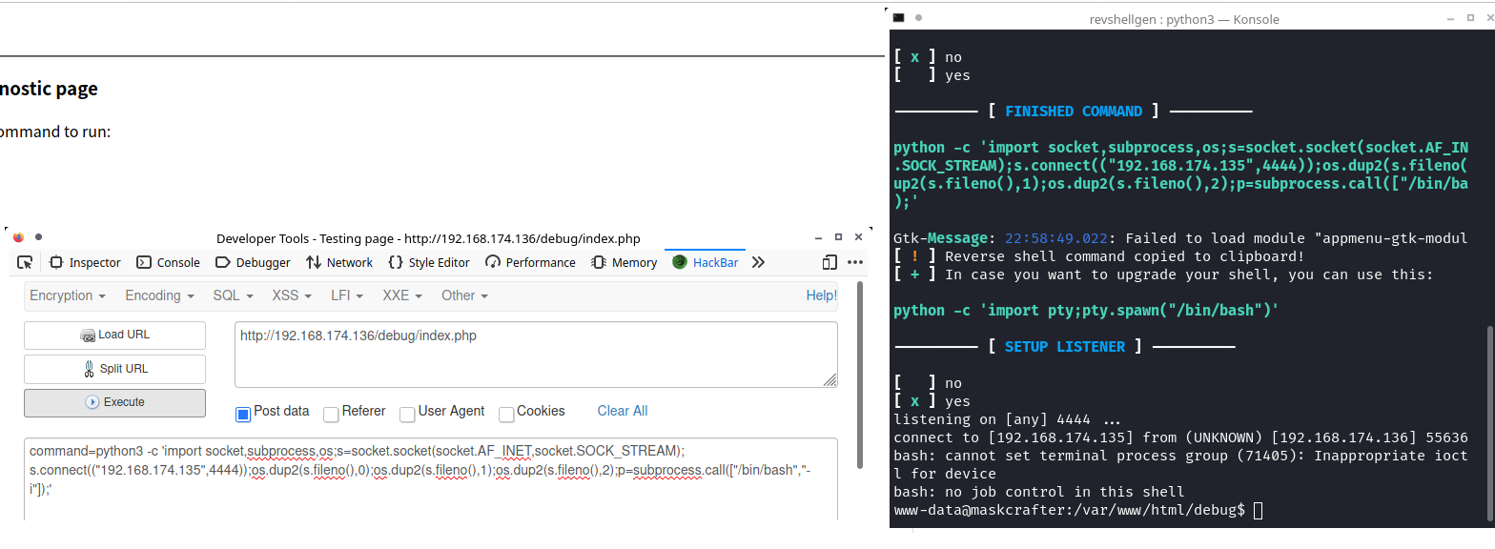This screenshot has width=1495, height=549.
Task: Expand the Other dropdown in HackBar
Action: click(x=464, y=295)
